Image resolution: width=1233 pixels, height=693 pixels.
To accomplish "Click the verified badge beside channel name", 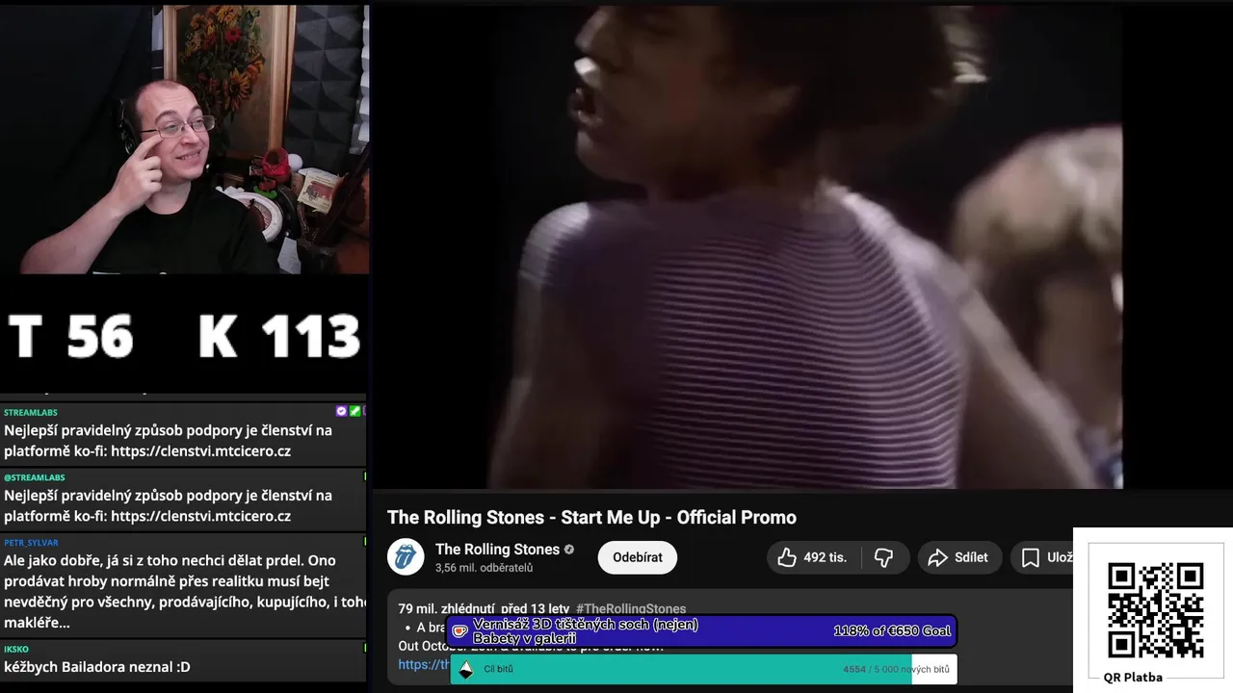I will pos(569,550).
